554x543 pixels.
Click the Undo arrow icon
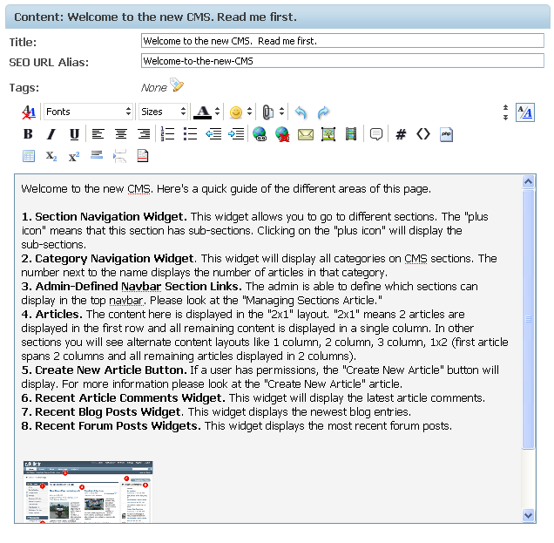(301, 112)
